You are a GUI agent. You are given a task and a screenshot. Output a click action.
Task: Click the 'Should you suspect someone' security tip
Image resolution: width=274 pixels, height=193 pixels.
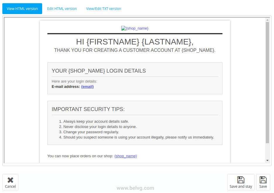138,137
